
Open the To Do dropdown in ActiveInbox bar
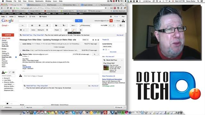click(x=33, y=17)
